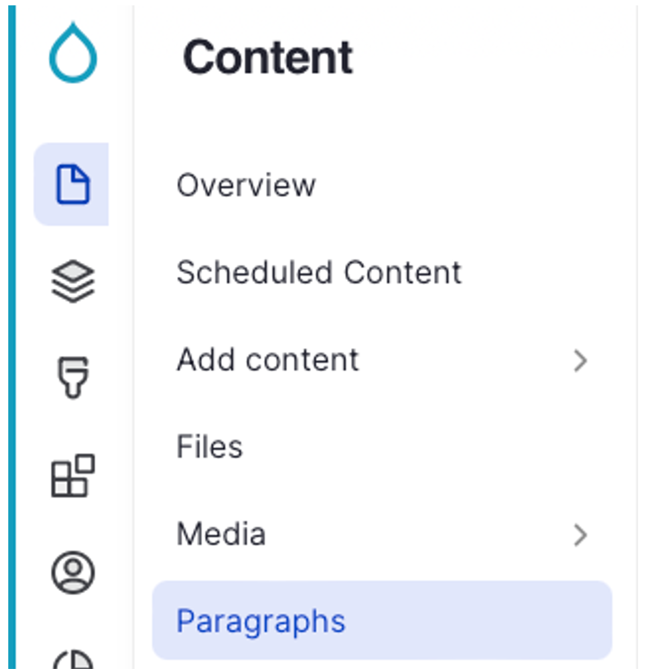Viewport: 669px width, 669px height.
Task: Click empty area of highlighted Paragraphs row
Action: 485,621
